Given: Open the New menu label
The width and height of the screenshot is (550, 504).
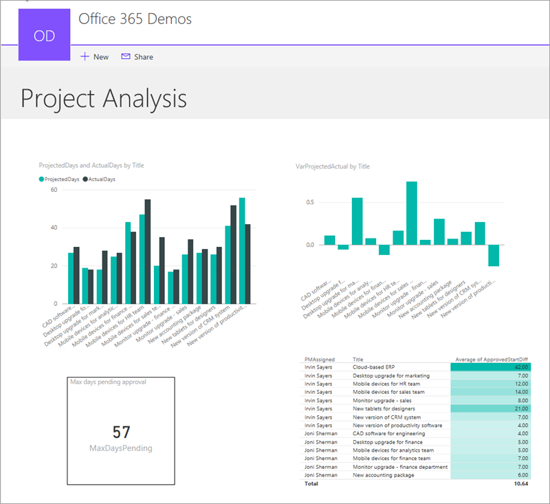Looking at the screenshot, I should 101,57.
